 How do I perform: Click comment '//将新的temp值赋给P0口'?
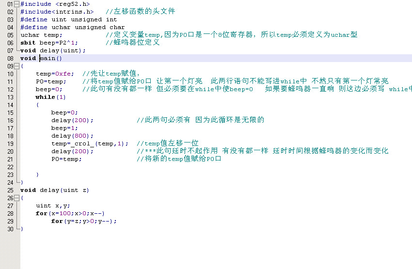[179, 158]
